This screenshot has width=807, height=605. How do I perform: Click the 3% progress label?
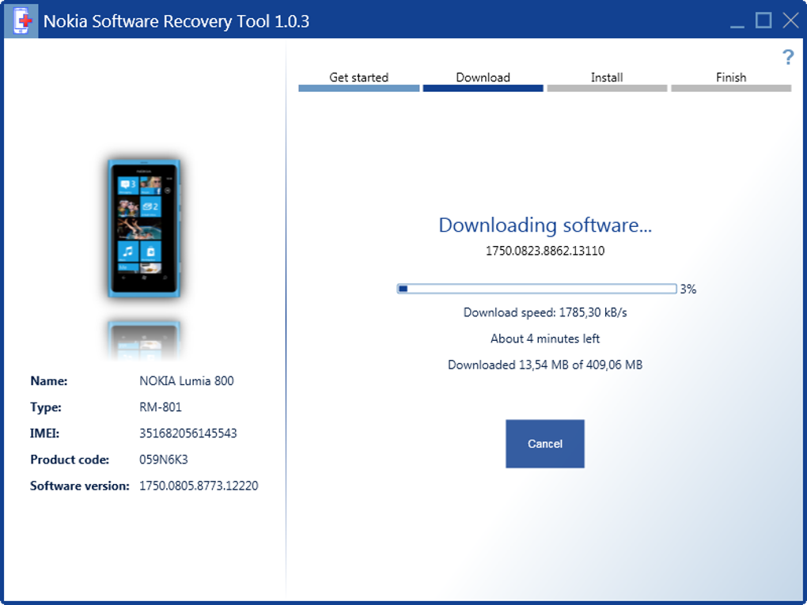[x=688, y=289]
